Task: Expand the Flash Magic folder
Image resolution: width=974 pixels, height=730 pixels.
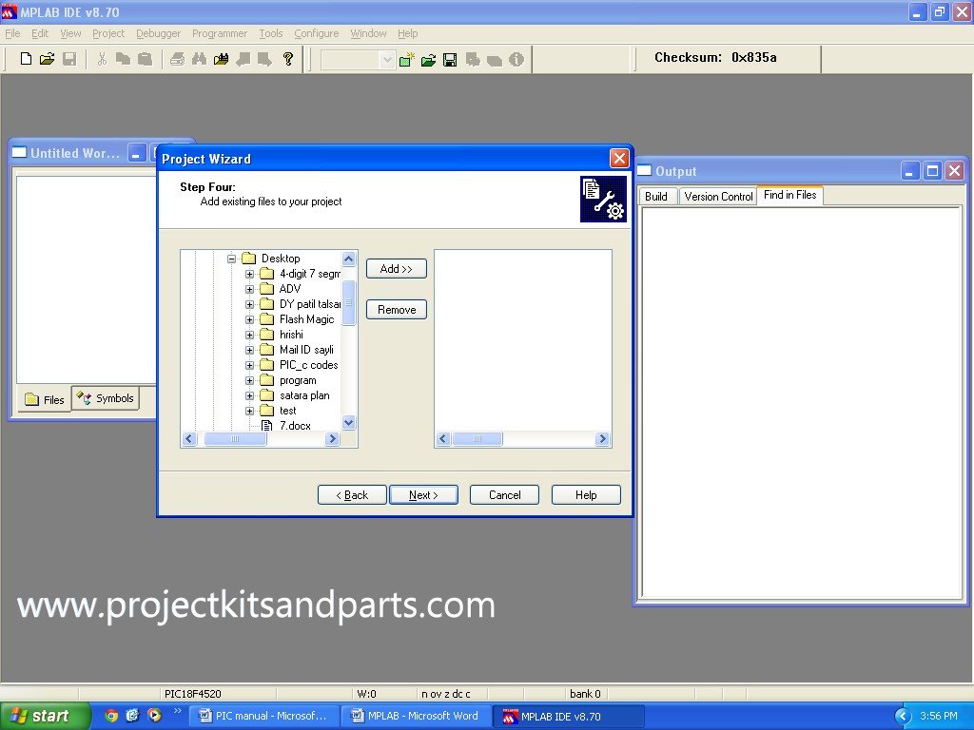Action: pos(249,319)
